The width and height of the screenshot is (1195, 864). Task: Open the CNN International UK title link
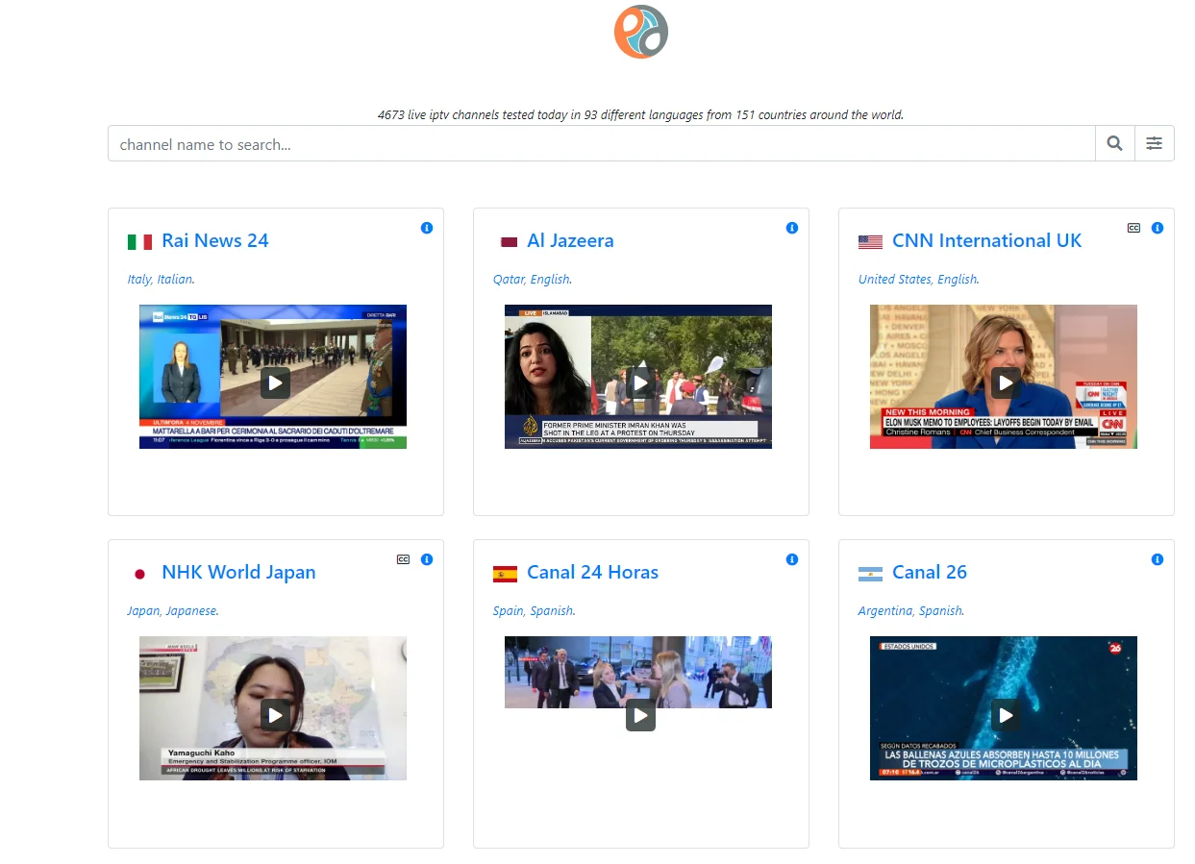(x=987, y=240)
